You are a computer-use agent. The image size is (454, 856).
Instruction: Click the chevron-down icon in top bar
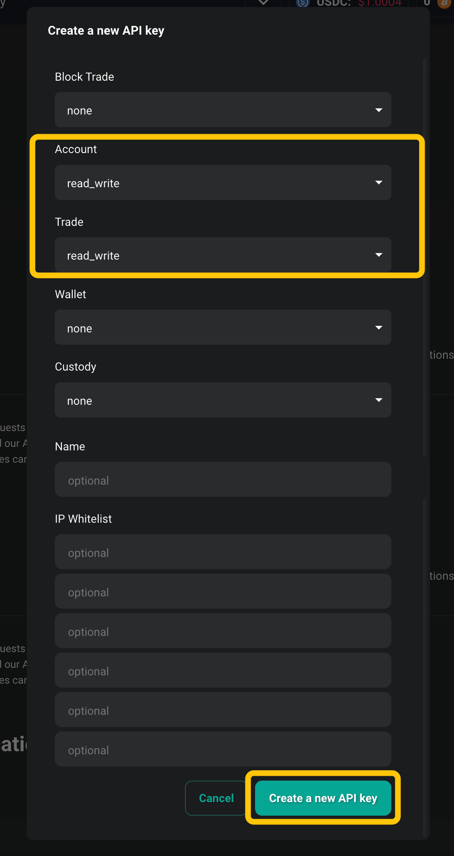point(263,3)
